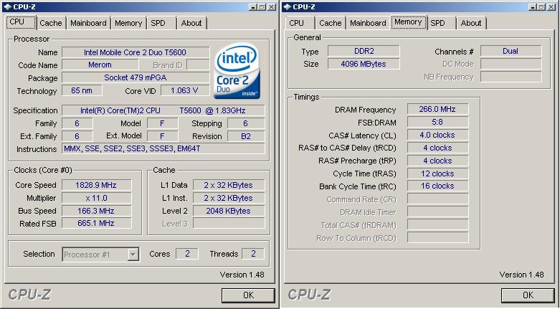Click the empty Command Rate (CR) field
Screen dimensions: 560x309
437,199
